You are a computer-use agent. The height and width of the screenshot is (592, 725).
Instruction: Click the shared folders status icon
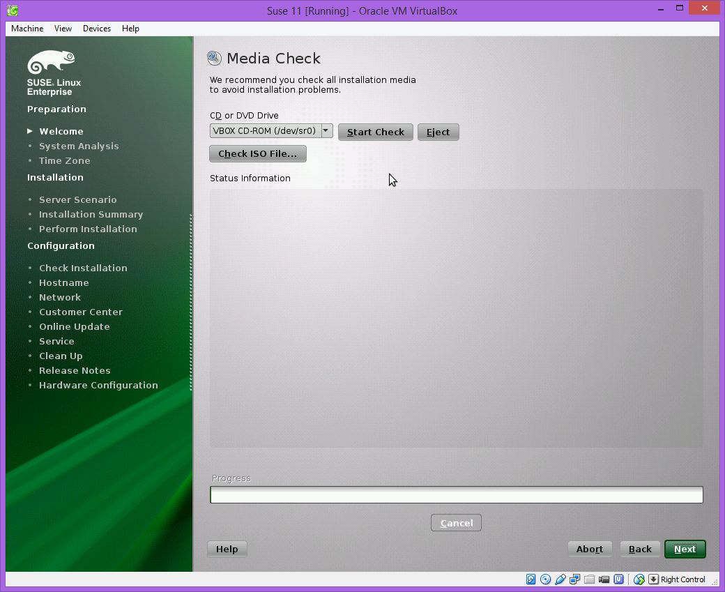click(590, 579)
